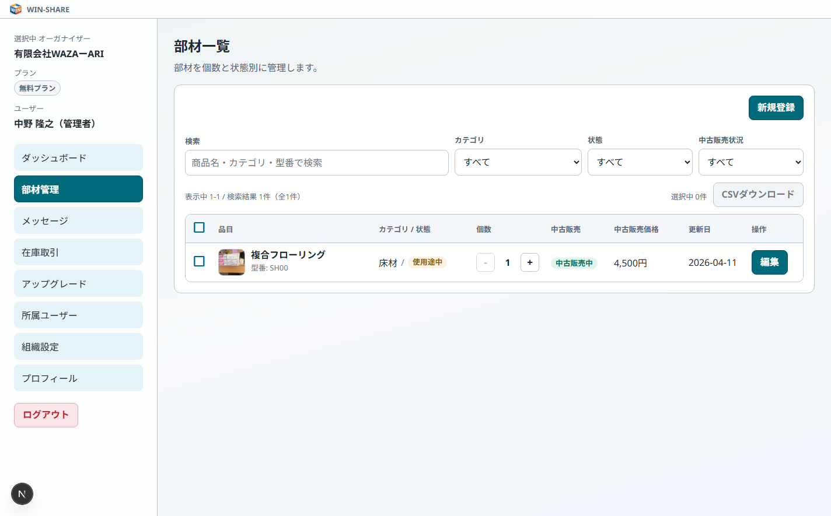831x516 pixels.
Task: Focus the 商品名・カテゴリ・型番で検索 search field
Action: tap(317, 163)
